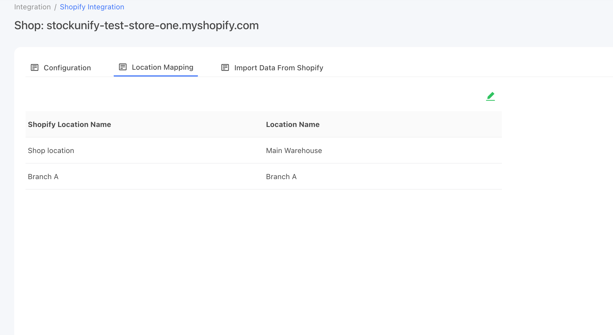Viewport: 613px width, 335px height.
Task: Open the Configuration tab
Action: [61, 68]
